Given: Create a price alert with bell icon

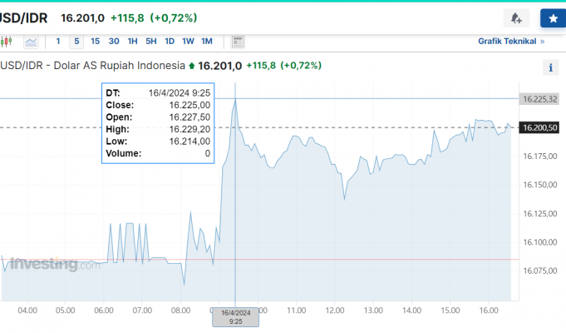Looking at the screenshot, I should [516, 17].
